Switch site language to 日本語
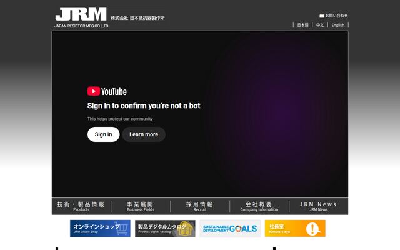 [x=302, y=25]
